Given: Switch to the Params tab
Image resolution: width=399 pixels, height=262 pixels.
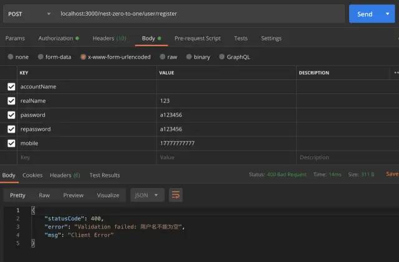Looking at the screenshot, I should tap(15, 39).
